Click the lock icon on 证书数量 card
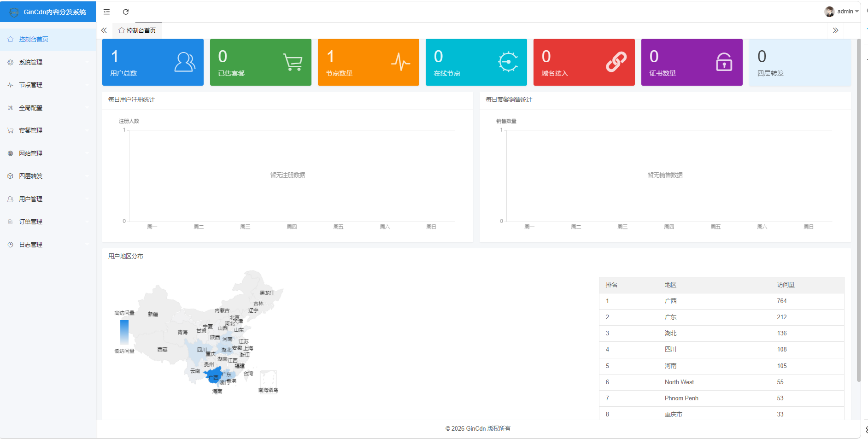This screenshot has height=439, width=868. (x=724, y=62)
